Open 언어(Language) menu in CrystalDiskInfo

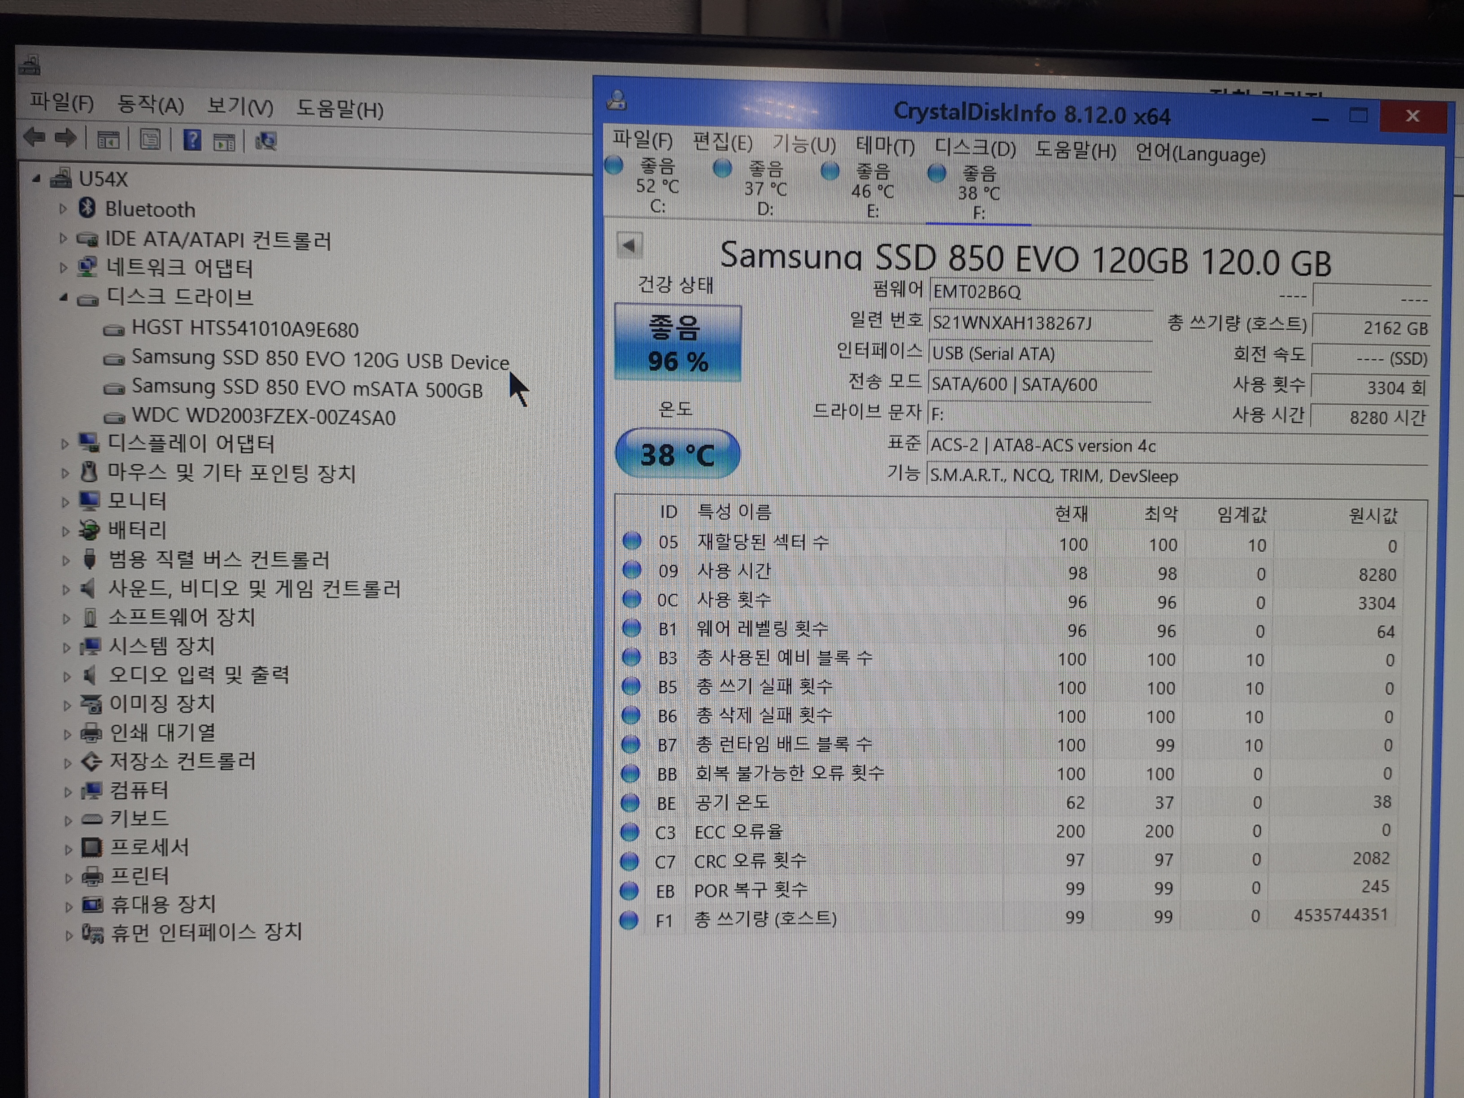(1200, 153)
